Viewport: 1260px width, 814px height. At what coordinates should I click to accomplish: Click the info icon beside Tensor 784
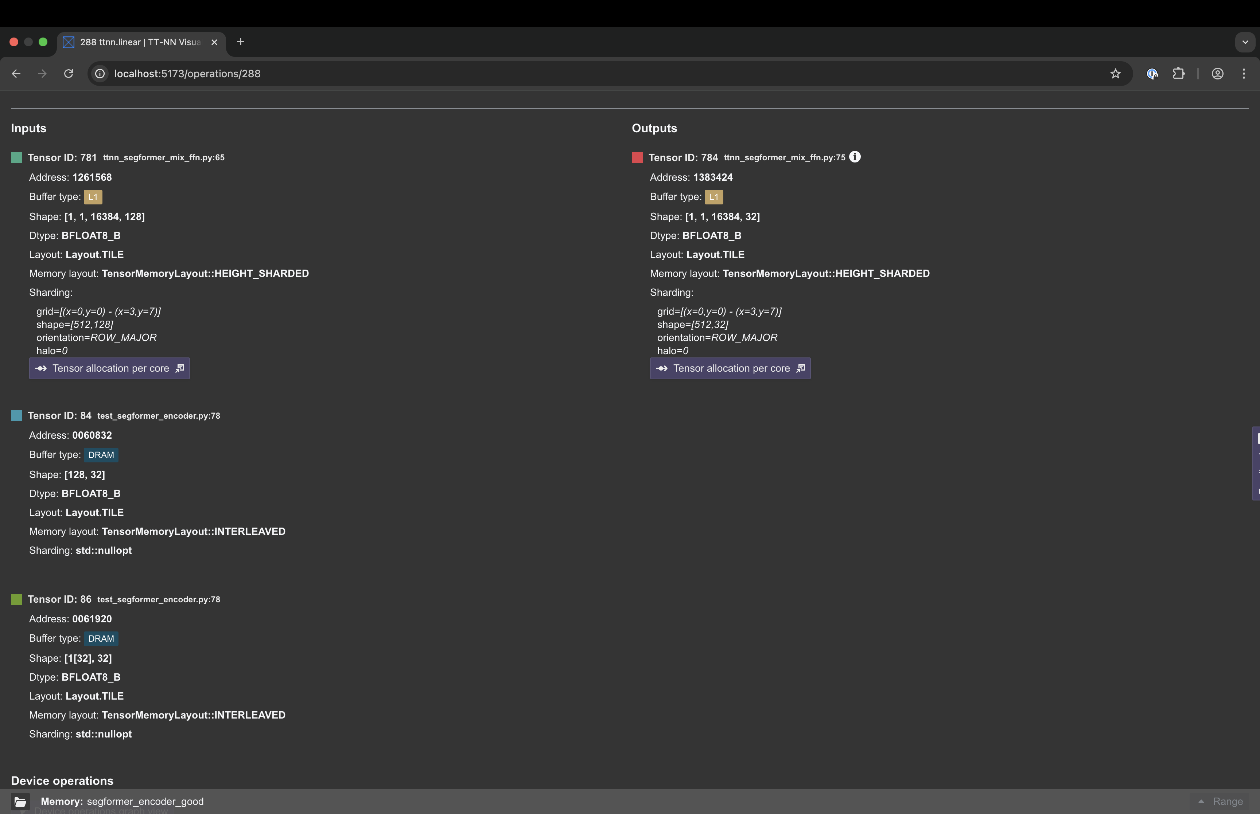[855, 157]
